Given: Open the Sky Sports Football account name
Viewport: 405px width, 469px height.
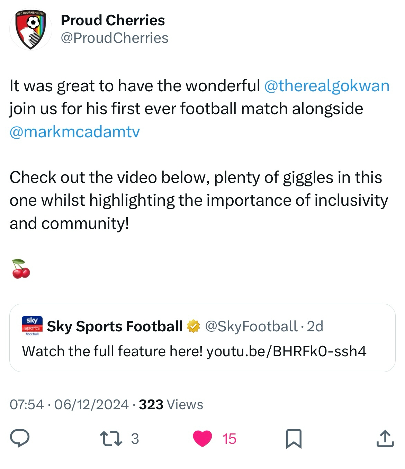Looking at the screenshot, I should point(115,326).
